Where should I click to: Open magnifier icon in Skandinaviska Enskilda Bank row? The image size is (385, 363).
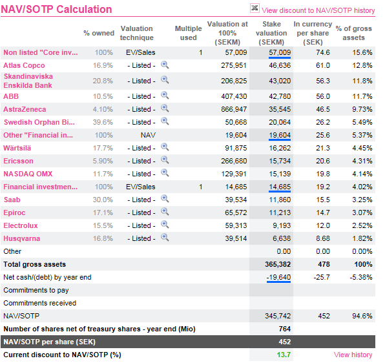tap(165, 80)
